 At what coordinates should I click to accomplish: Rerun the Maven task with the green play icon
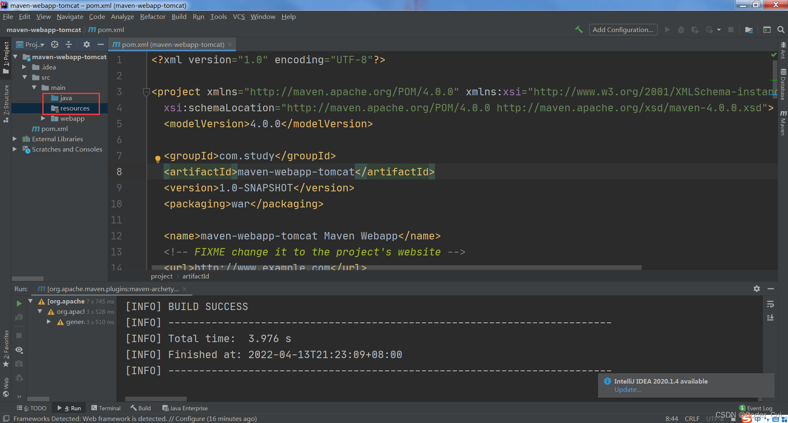[19, 303]
